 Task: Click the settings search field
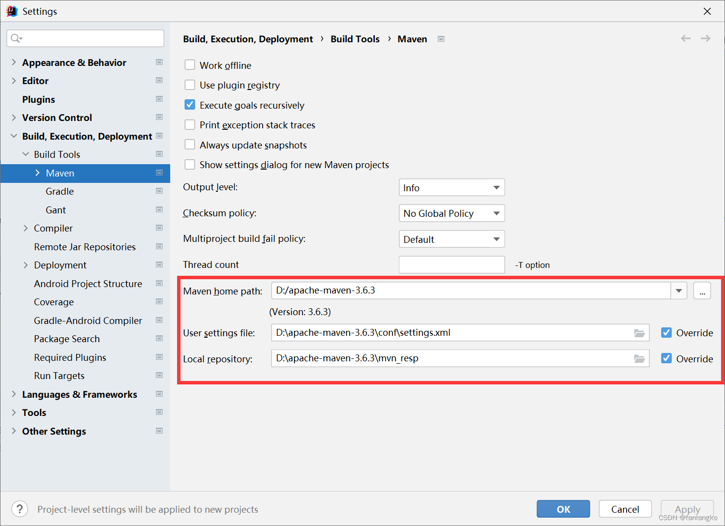85,38
